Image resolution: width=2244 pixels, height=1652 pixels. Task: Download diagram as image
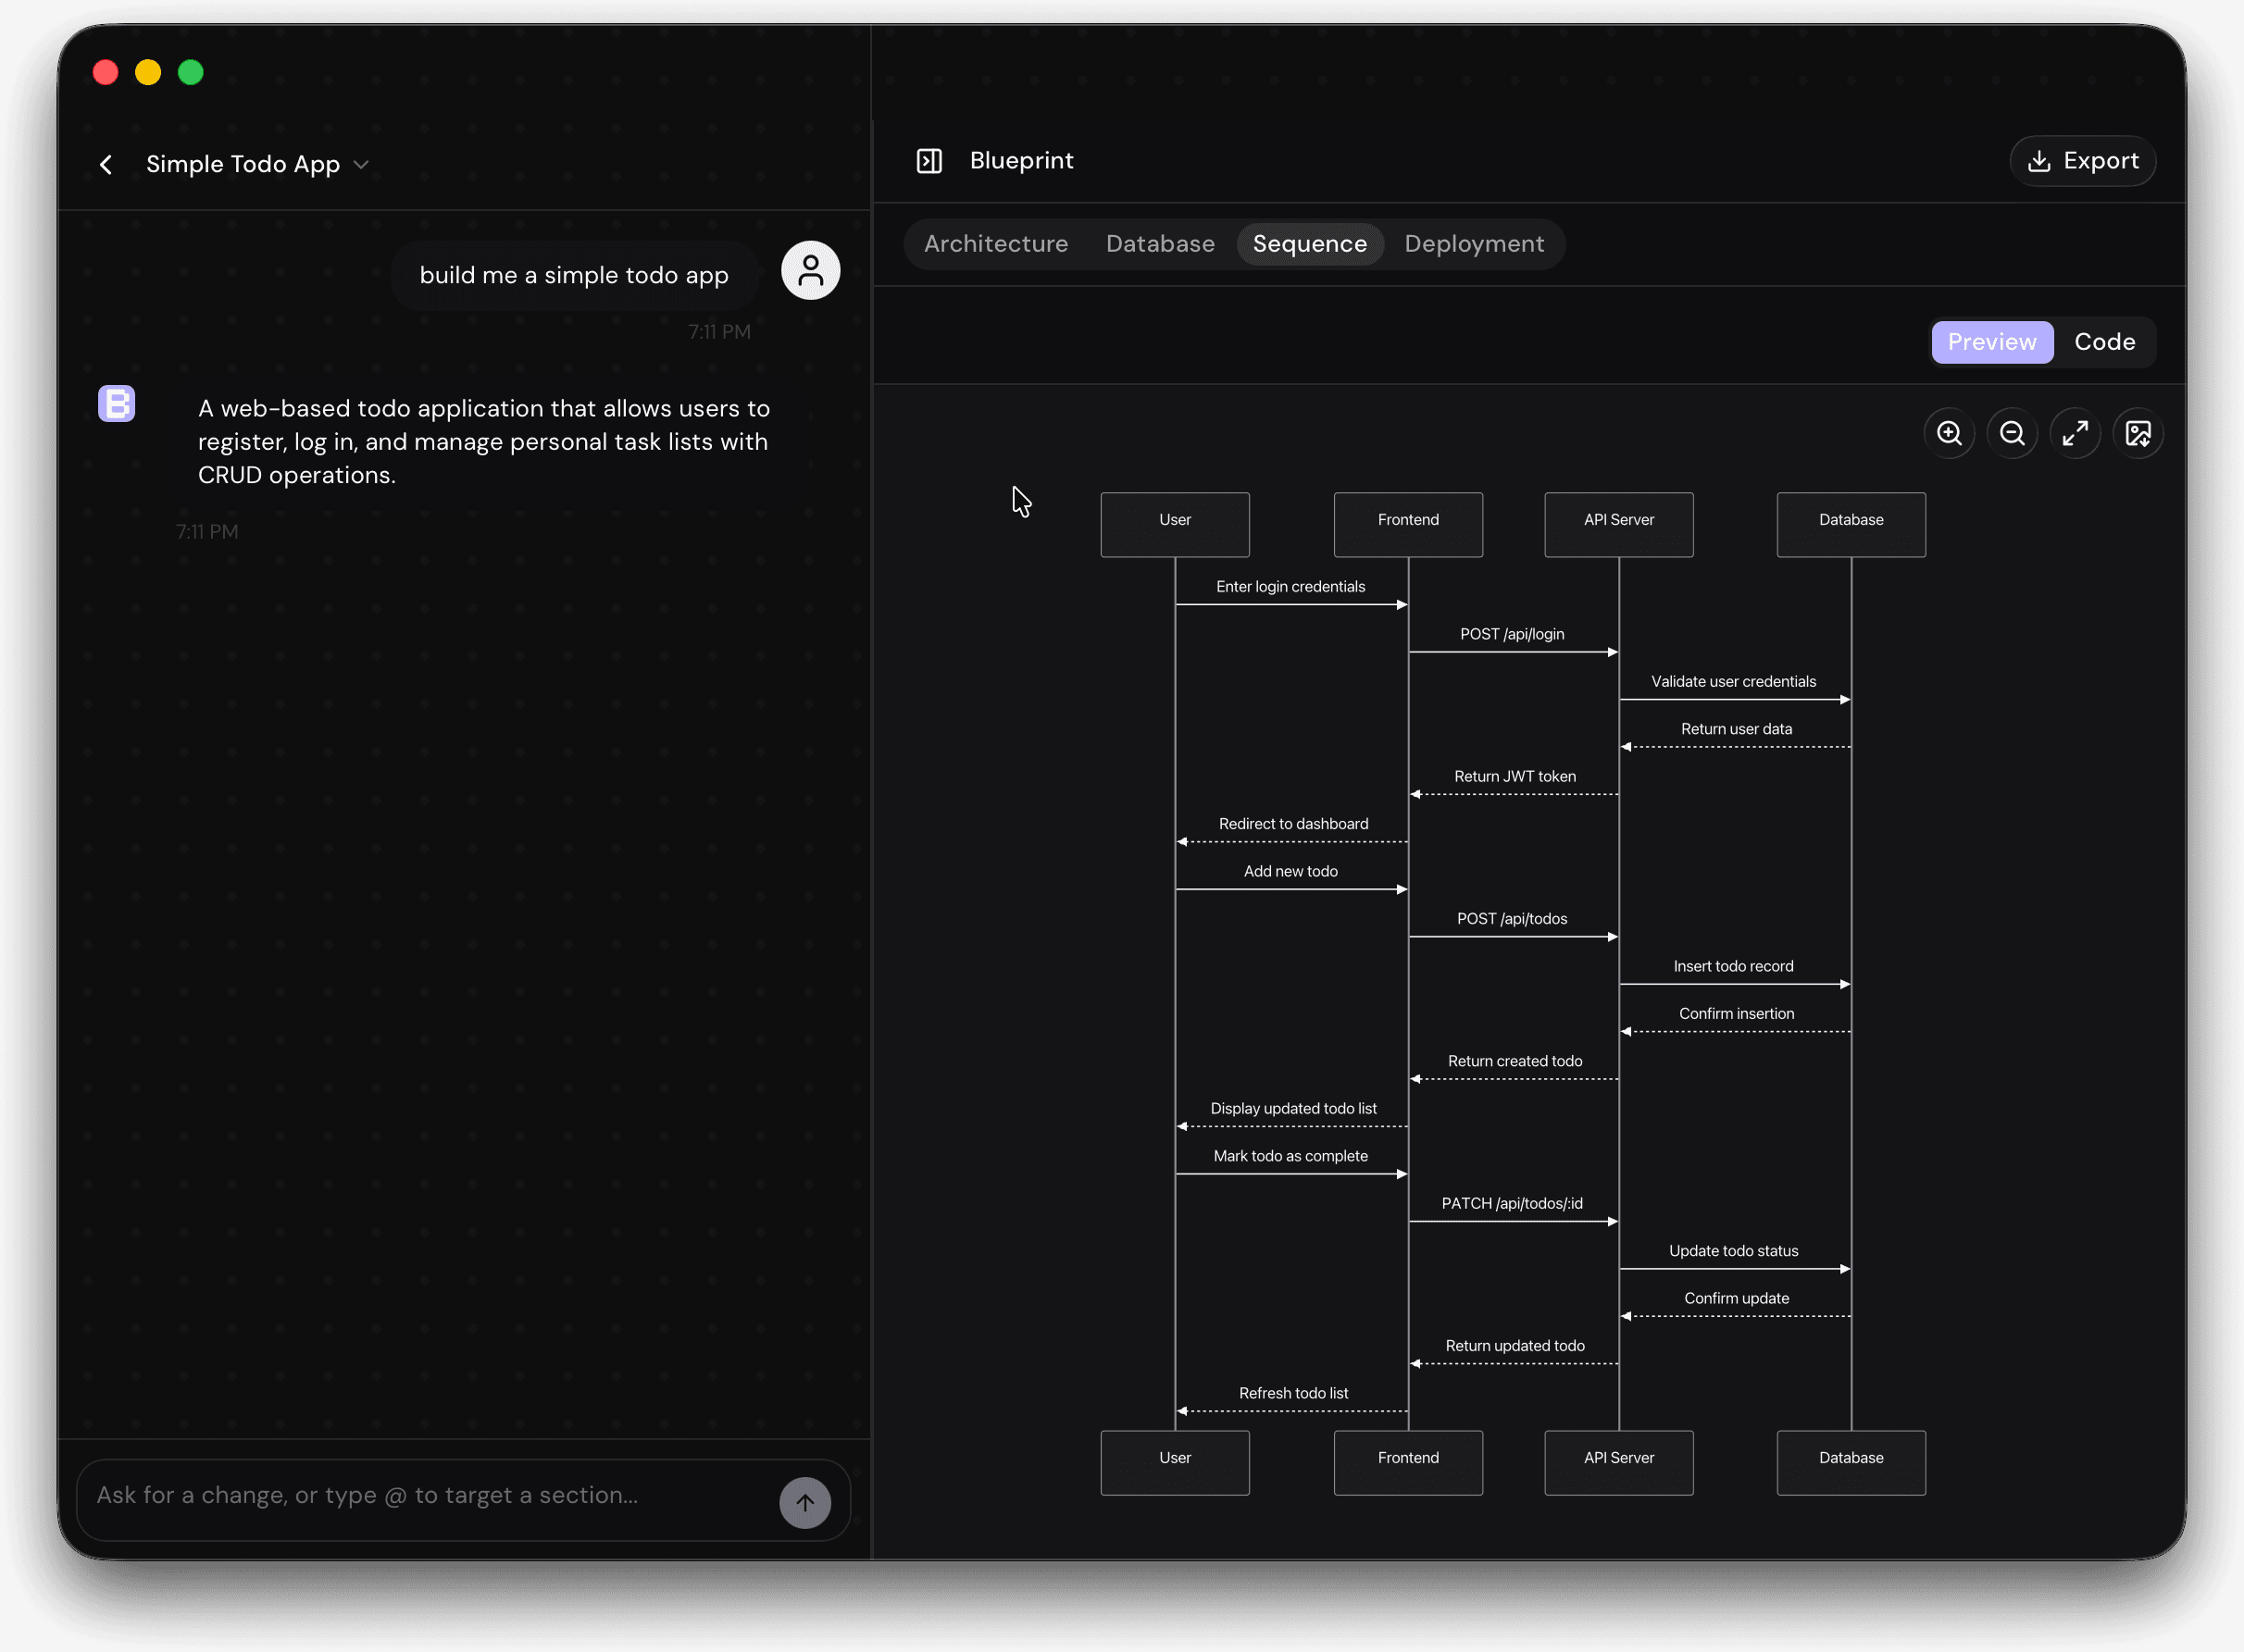[2138, 433]
